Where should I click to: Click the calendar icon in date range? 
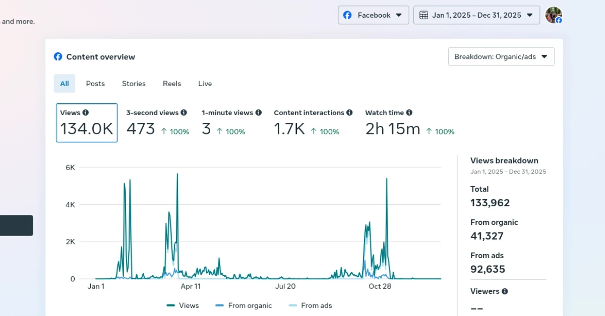(424, 15)
